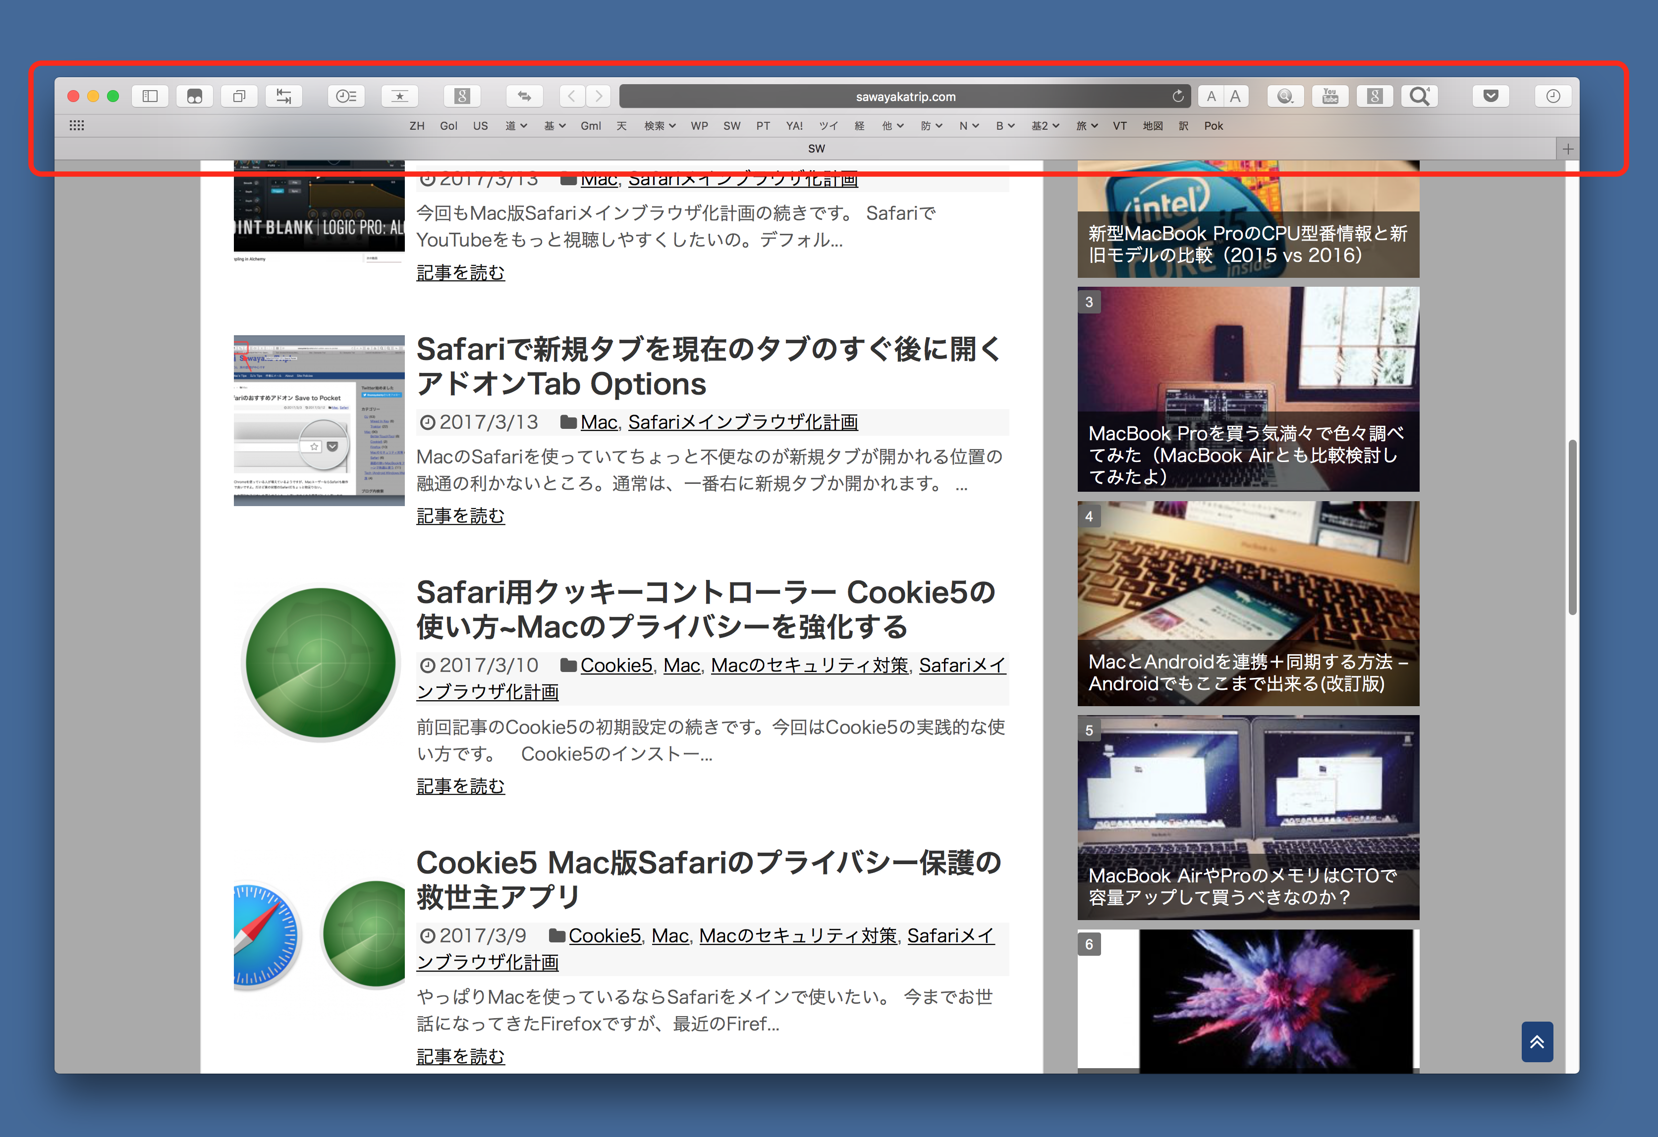Show all tabs overview icon
The width and height of the screenshot is (1658, 1137).
tap(239, 96)
